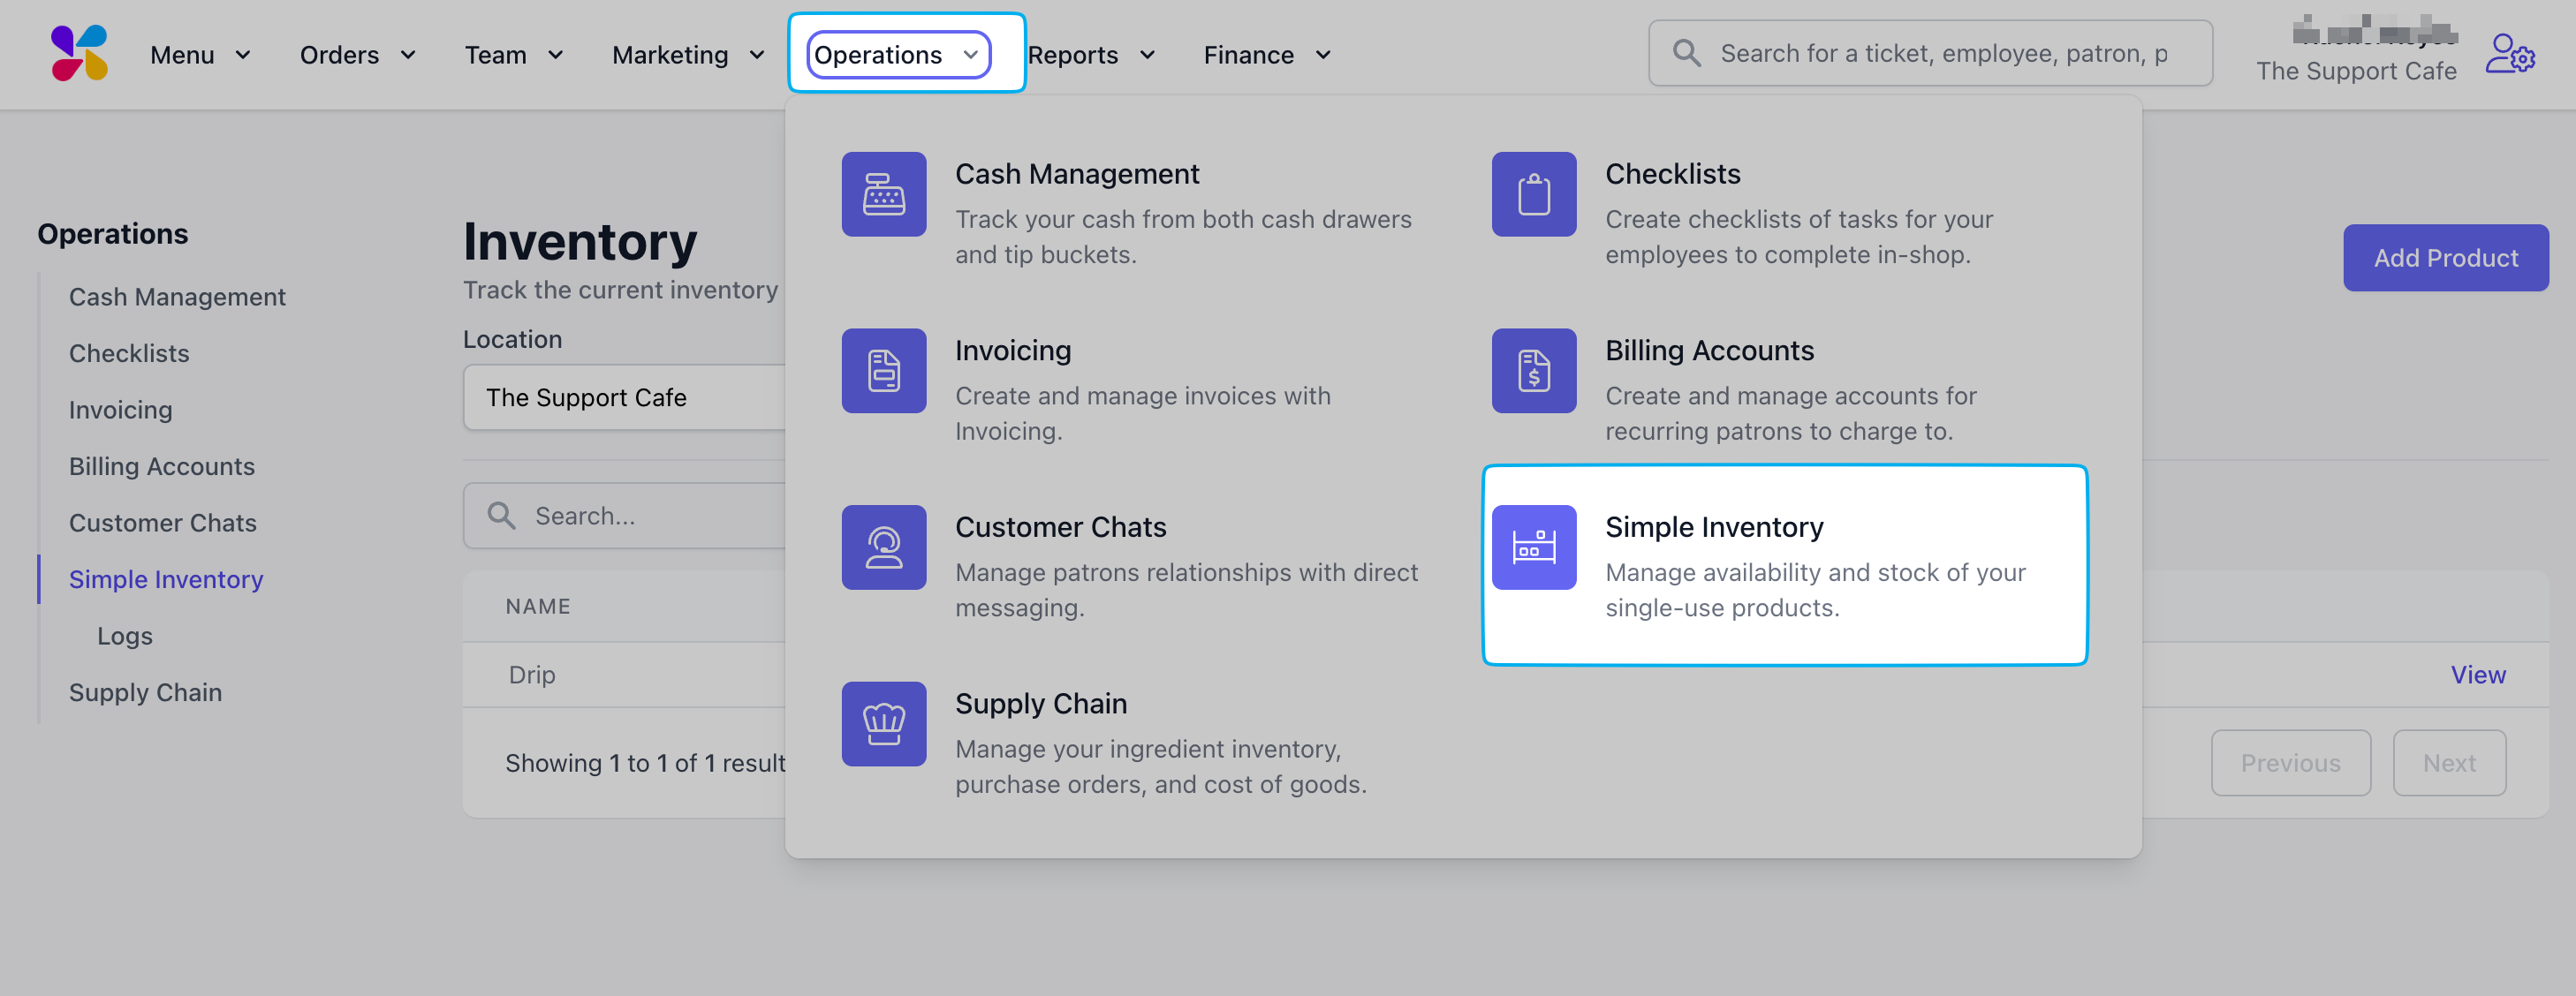Click the Checklists clipboard icon
Image resolution: width=2576 pixels, height=996 pixels.
tap(1533, 194)
